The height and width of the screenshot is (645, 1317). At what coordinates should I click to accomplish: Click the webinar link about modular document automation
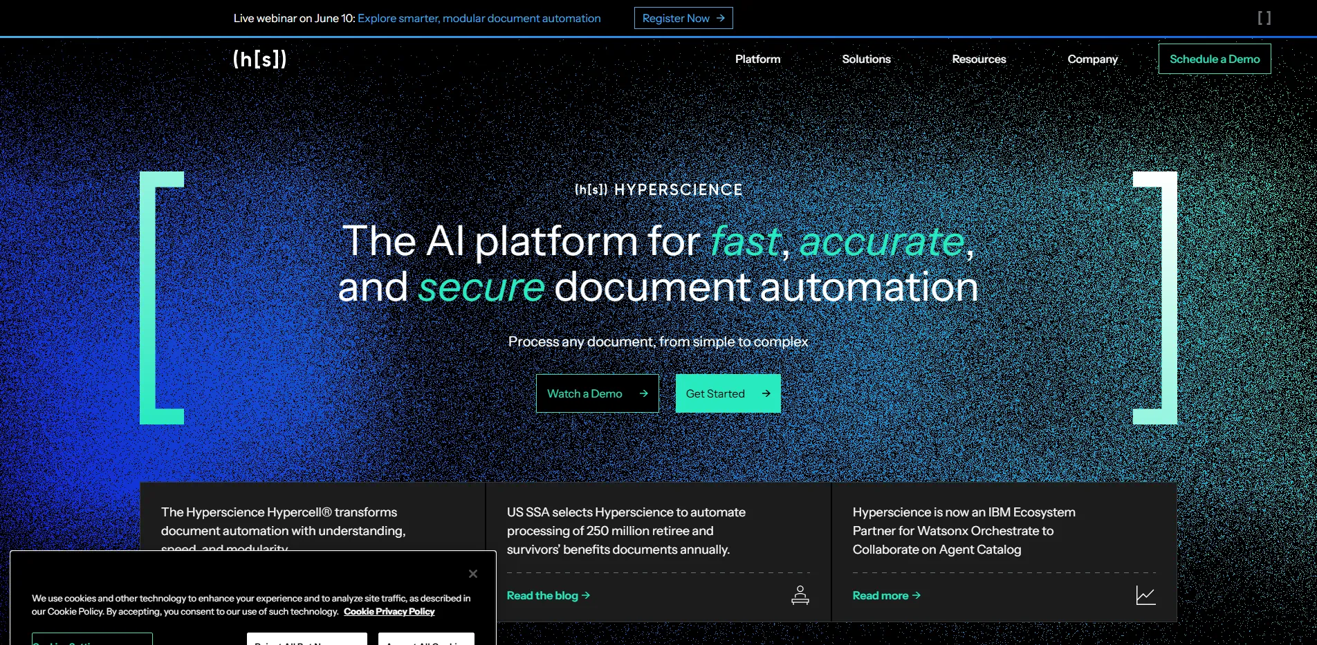[479, 18]
